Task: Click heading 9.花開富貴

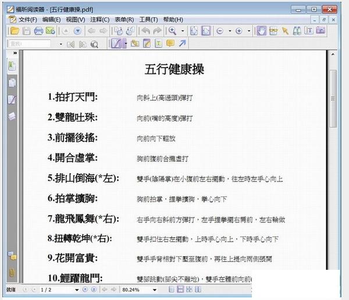Action: pyautogui.click(x=73, y=258)
